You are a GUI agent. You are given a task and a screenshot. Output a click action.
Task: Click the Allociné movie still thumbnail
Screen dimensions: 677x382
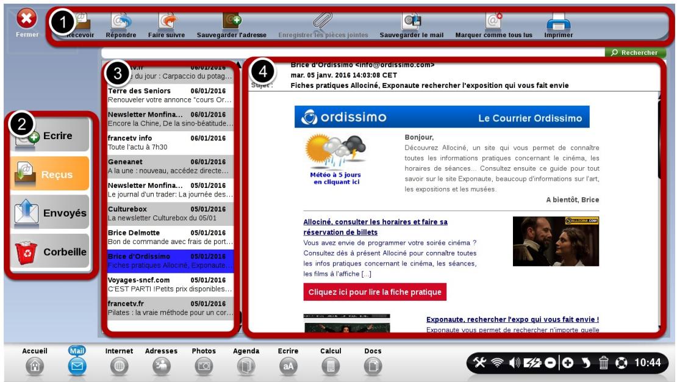click(556, 242)
